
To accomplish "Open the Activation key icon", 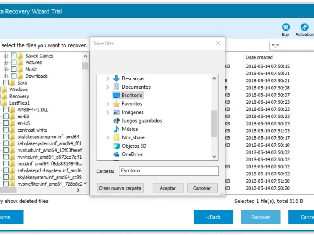I will pos(305,27).
